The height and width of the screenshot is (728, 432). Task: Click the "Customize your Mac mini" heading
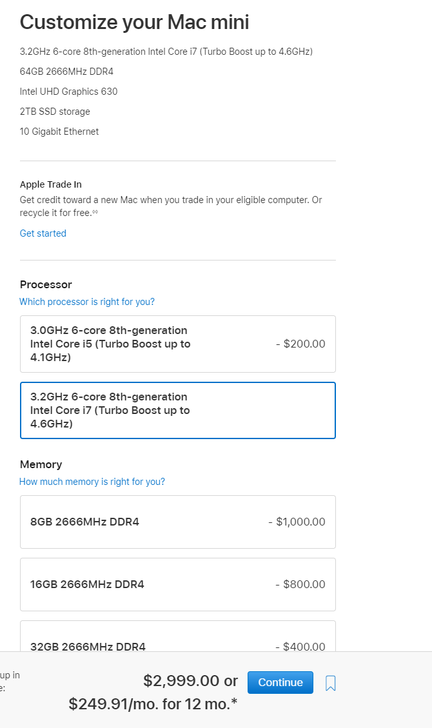coord(134,23)
